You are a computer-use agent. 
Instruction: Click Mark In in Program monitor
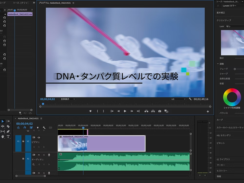[97, 111]
